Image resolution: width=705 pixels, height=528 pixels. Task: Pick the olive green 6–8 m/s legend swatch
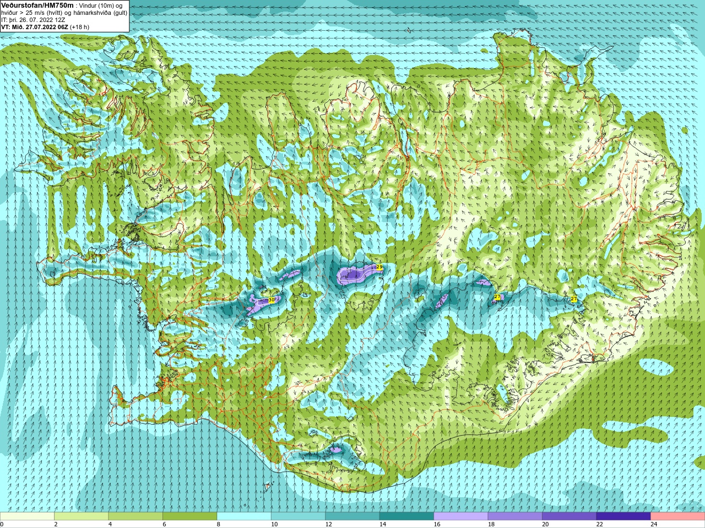[190, 516]
